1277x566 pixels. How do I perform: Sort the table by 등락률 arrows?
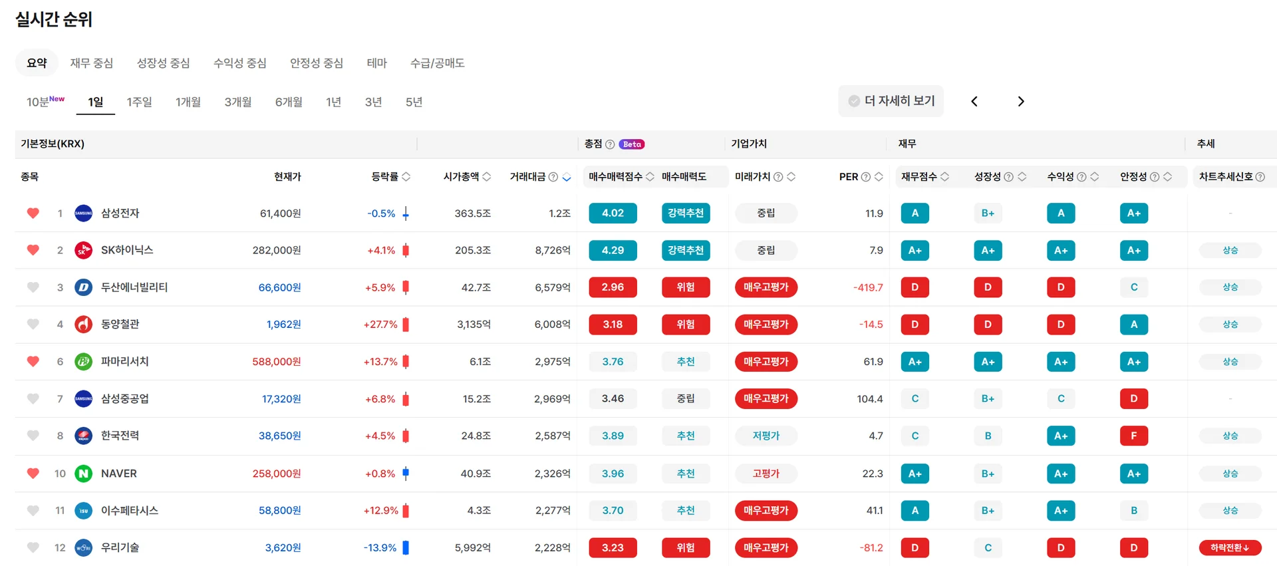tap(406, 177)
